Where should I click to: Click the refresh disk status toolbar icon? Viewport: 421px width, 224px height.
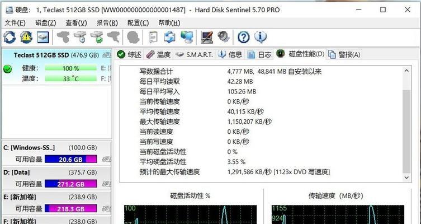point(10,37)
